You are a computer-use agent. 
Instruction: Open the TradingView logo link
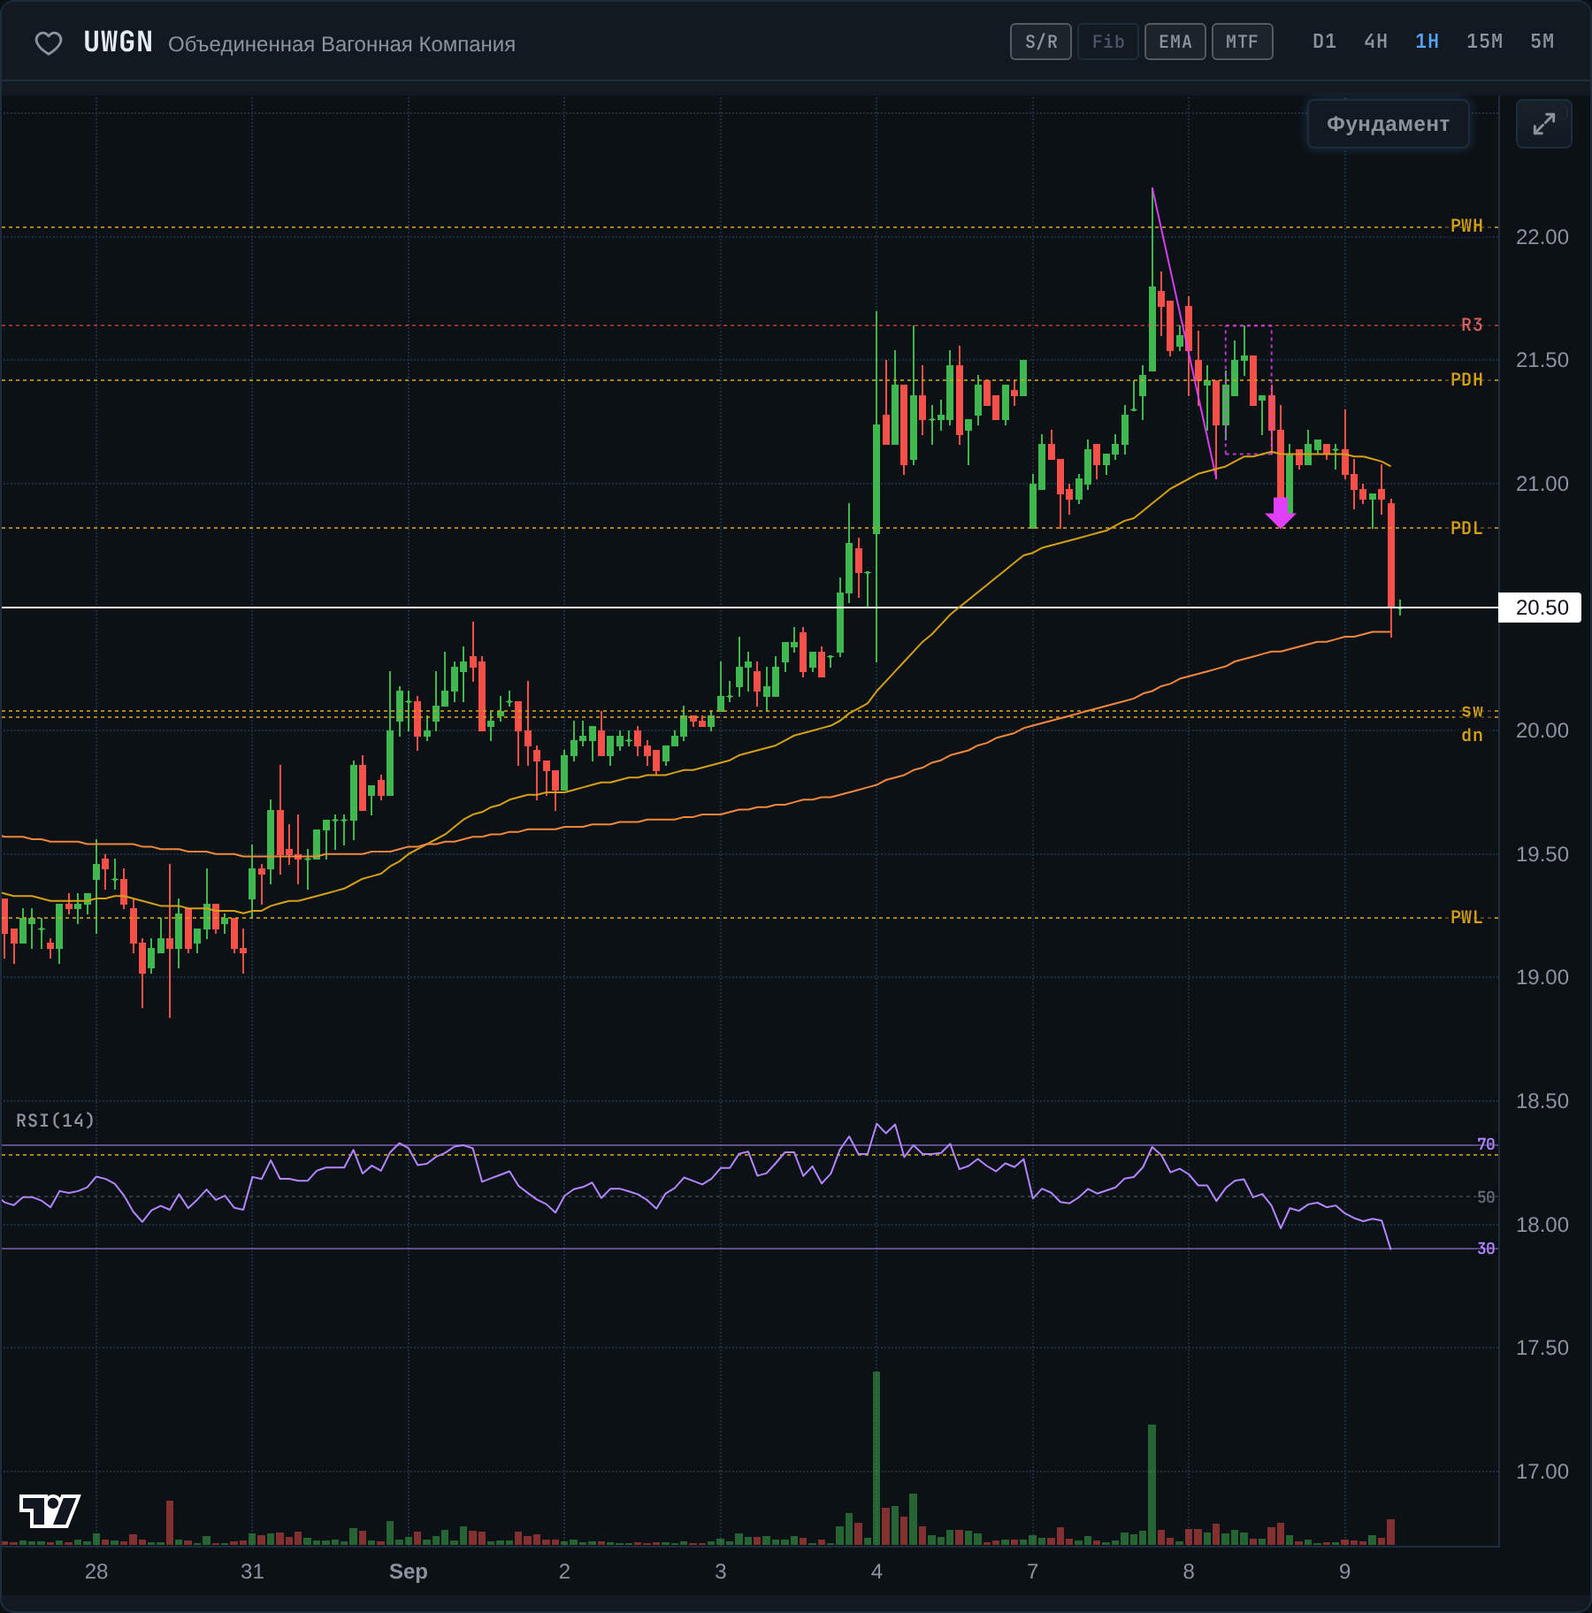(50, 1510)
